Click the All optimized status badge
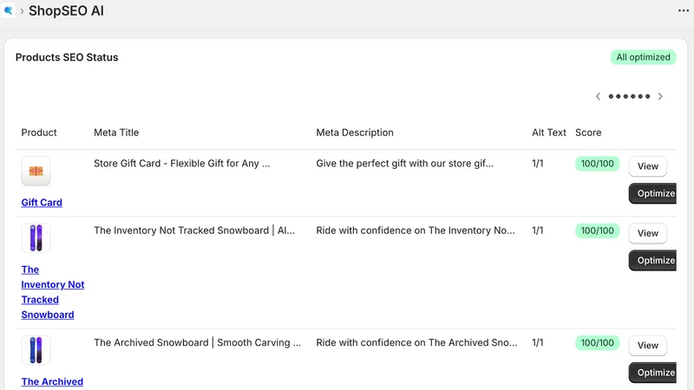 [643, 57]
